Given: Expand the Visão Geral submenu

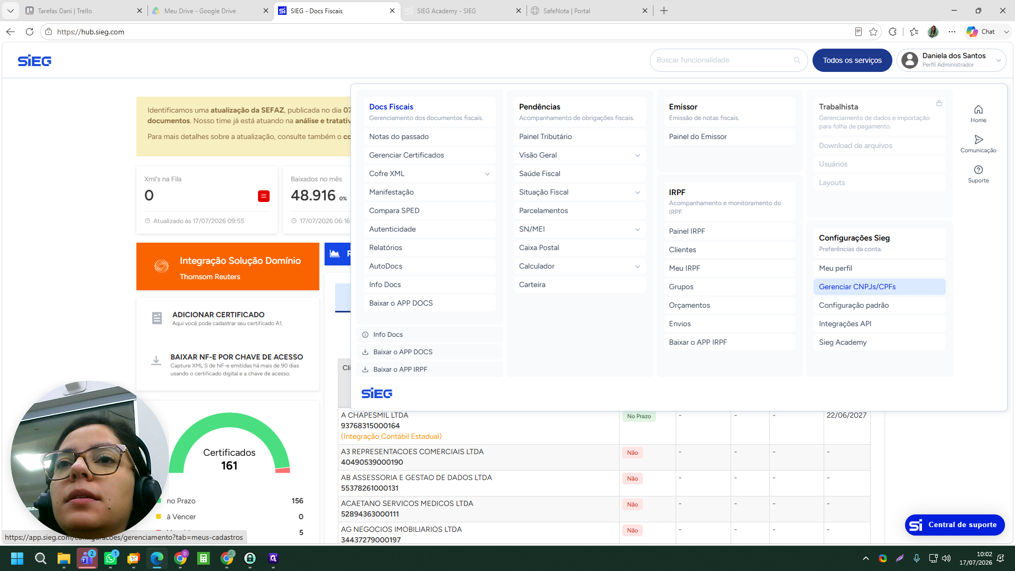Looking at the screenshot, I should coord(638,155).
